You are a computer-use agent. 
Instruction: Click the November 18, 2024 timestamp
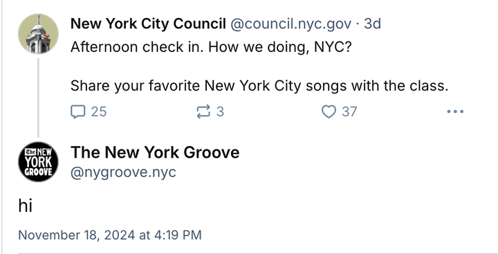[110, 235]
